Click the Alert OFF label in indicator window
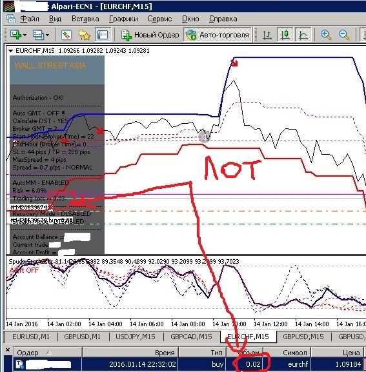This screenshot has width=366, height=372. 24,270
